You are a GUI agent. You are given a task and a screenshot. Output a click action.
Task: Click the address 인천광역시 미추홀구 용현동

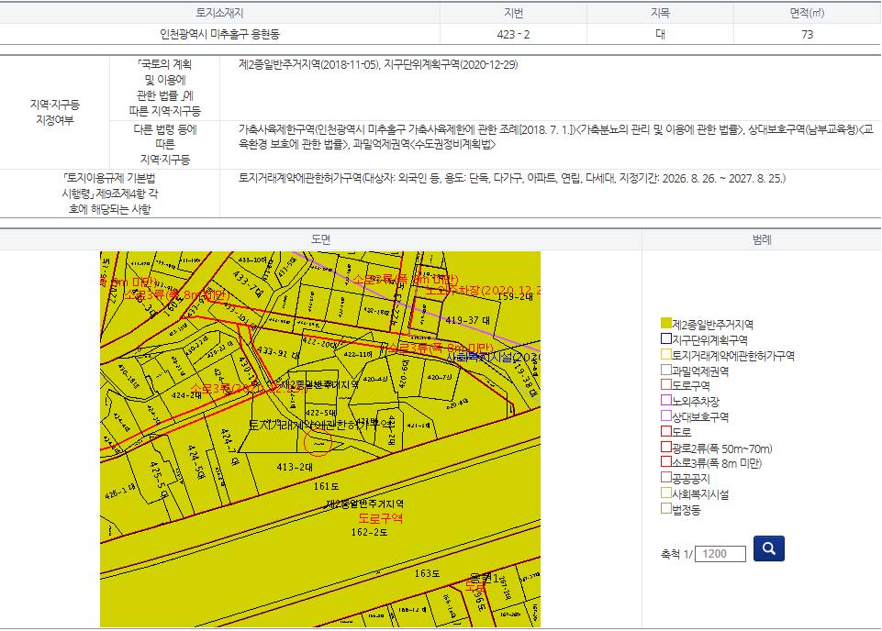(x=220, y=34)
